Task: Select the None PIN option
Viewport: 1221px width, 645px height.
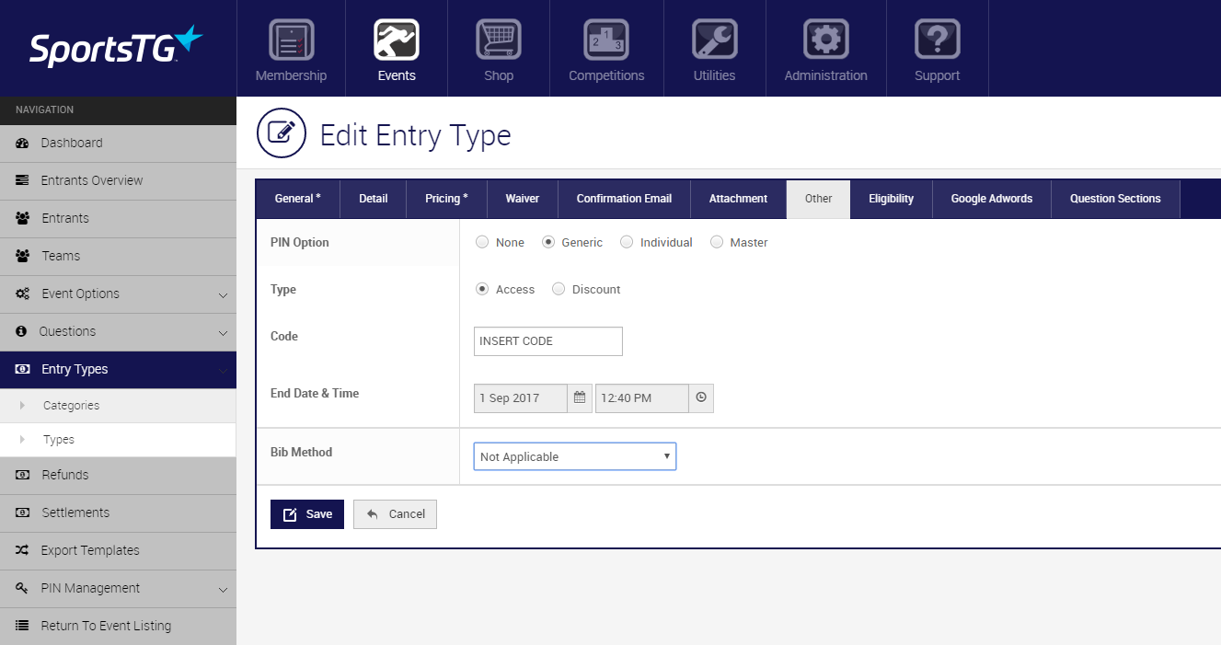Action: 482,242
